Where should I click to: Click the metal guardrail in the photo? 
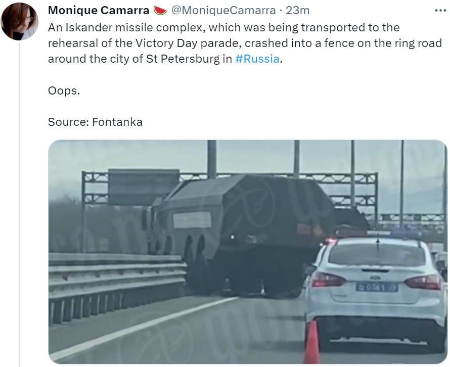click(117, 287)
